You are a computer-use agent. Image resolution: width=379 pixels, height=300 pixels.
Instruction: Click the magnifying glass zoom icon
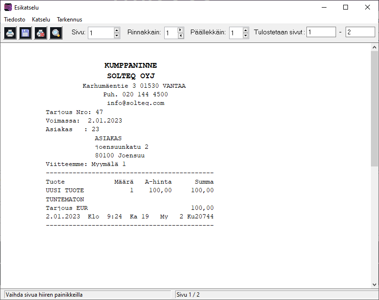[56, 33]
